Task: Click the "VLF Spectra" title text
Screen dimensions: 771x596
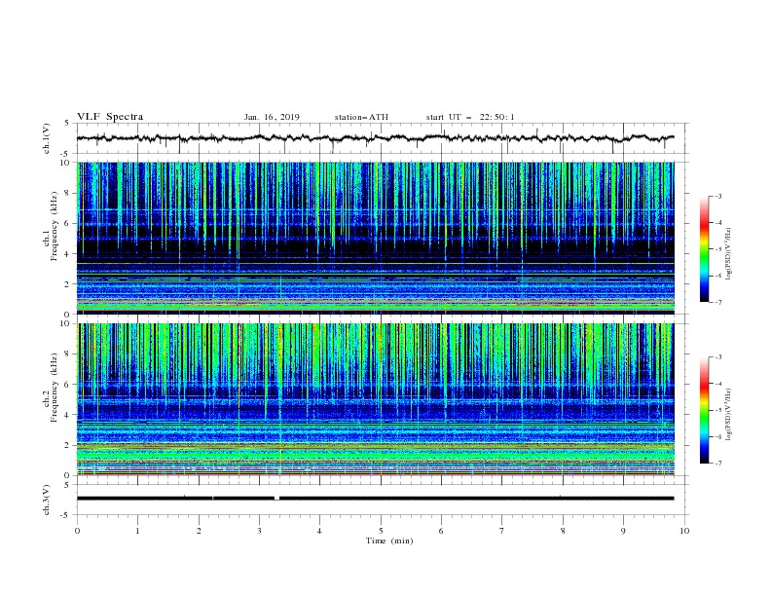Action: pos(110,117)
